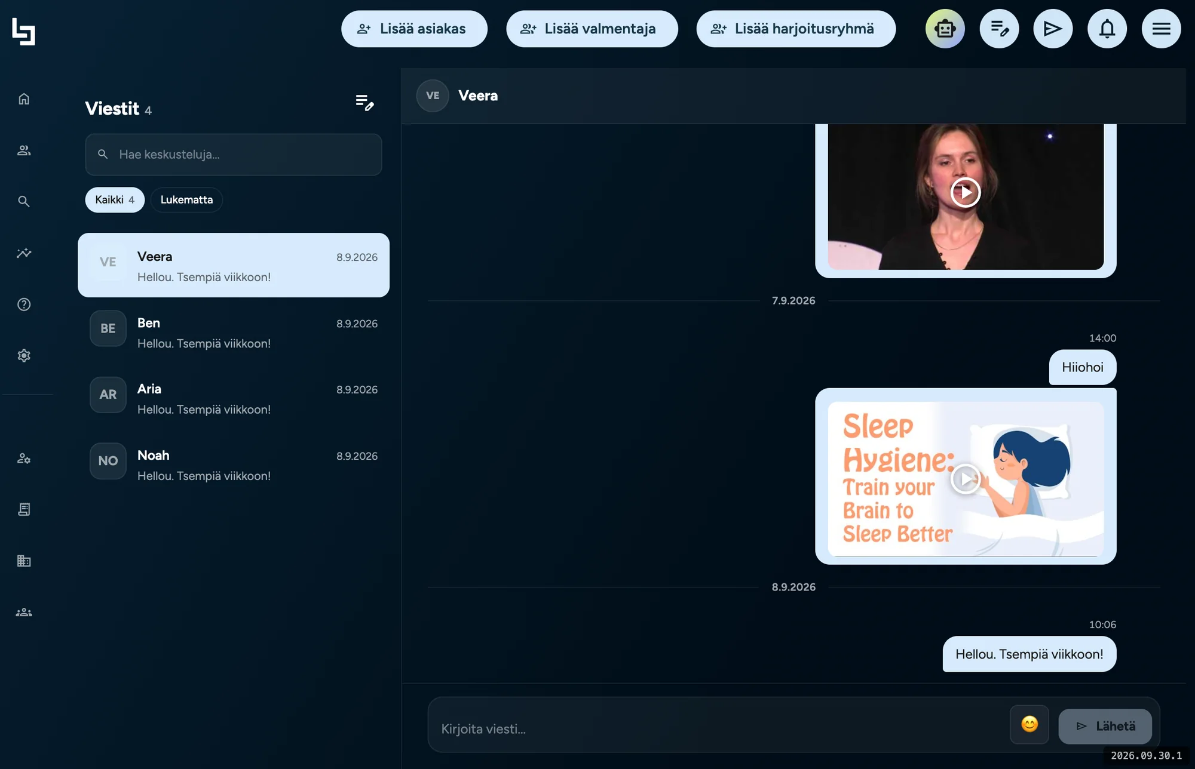Click the search magnifier icon in sidebar

(24, 201)
